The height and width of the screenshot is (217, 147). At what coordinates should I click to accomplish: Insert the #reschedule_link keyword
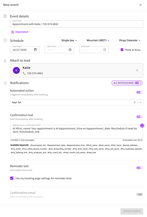click(38, 145)
